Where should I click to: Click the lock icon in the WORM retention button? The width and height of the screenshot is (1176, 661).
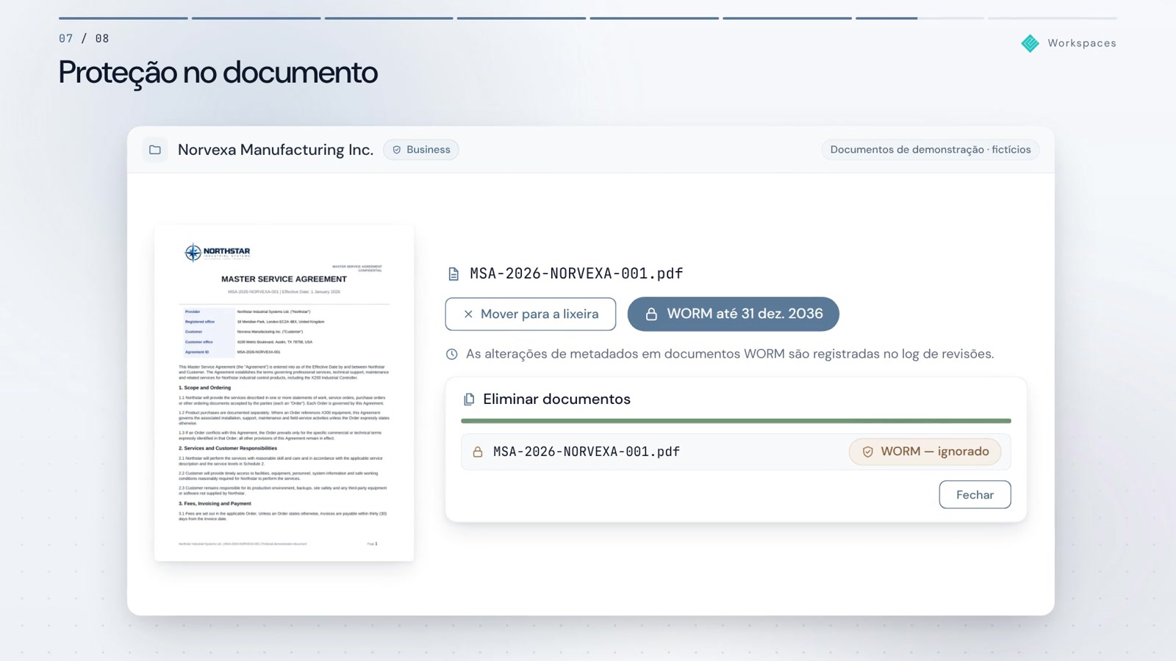click(x=651, y=314)
